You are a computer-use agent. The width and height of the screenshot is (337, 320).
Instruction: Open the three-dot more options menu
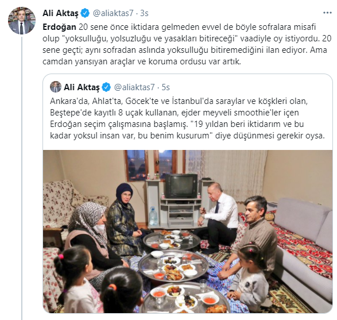327,13
